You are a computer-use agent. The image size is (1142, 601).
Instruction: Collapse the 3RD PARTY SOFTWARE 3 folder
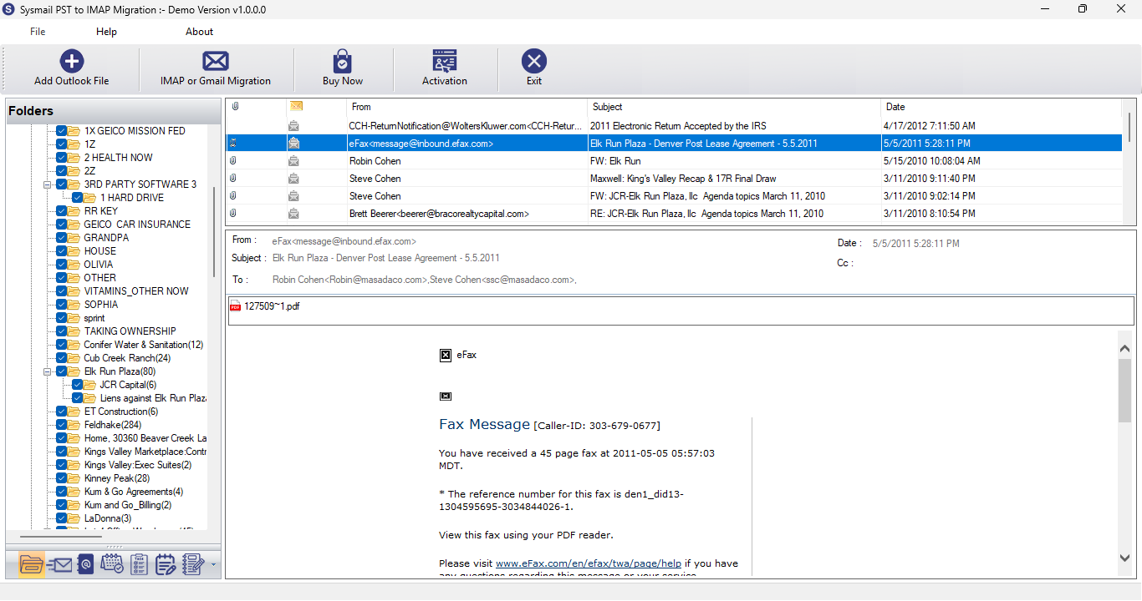[48, 184]
